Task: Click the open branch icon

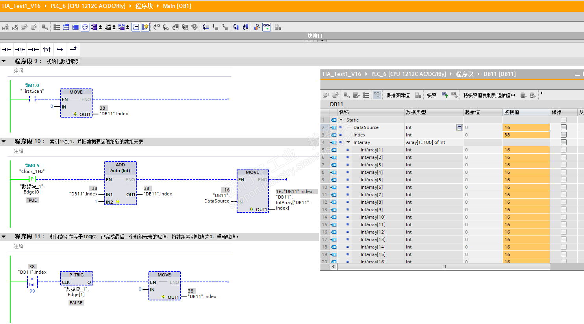Action: (x=60, y=50)
